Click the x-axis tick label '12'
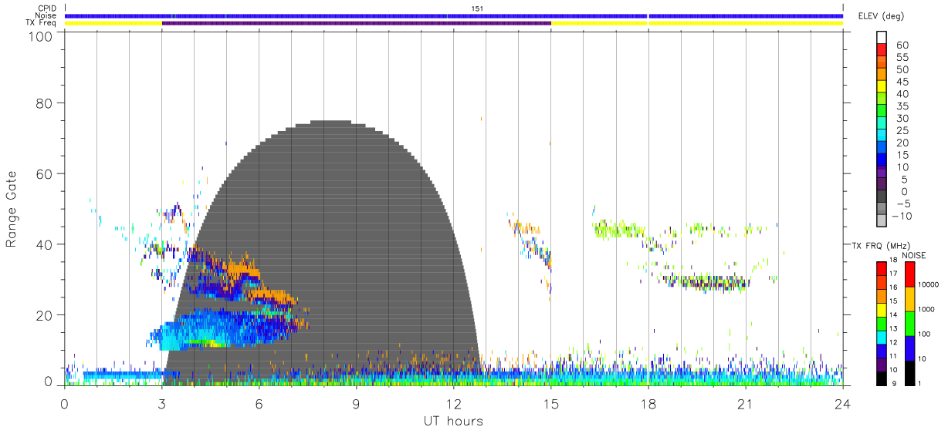Viewport: 948px width, 437px height. [454, 405]
